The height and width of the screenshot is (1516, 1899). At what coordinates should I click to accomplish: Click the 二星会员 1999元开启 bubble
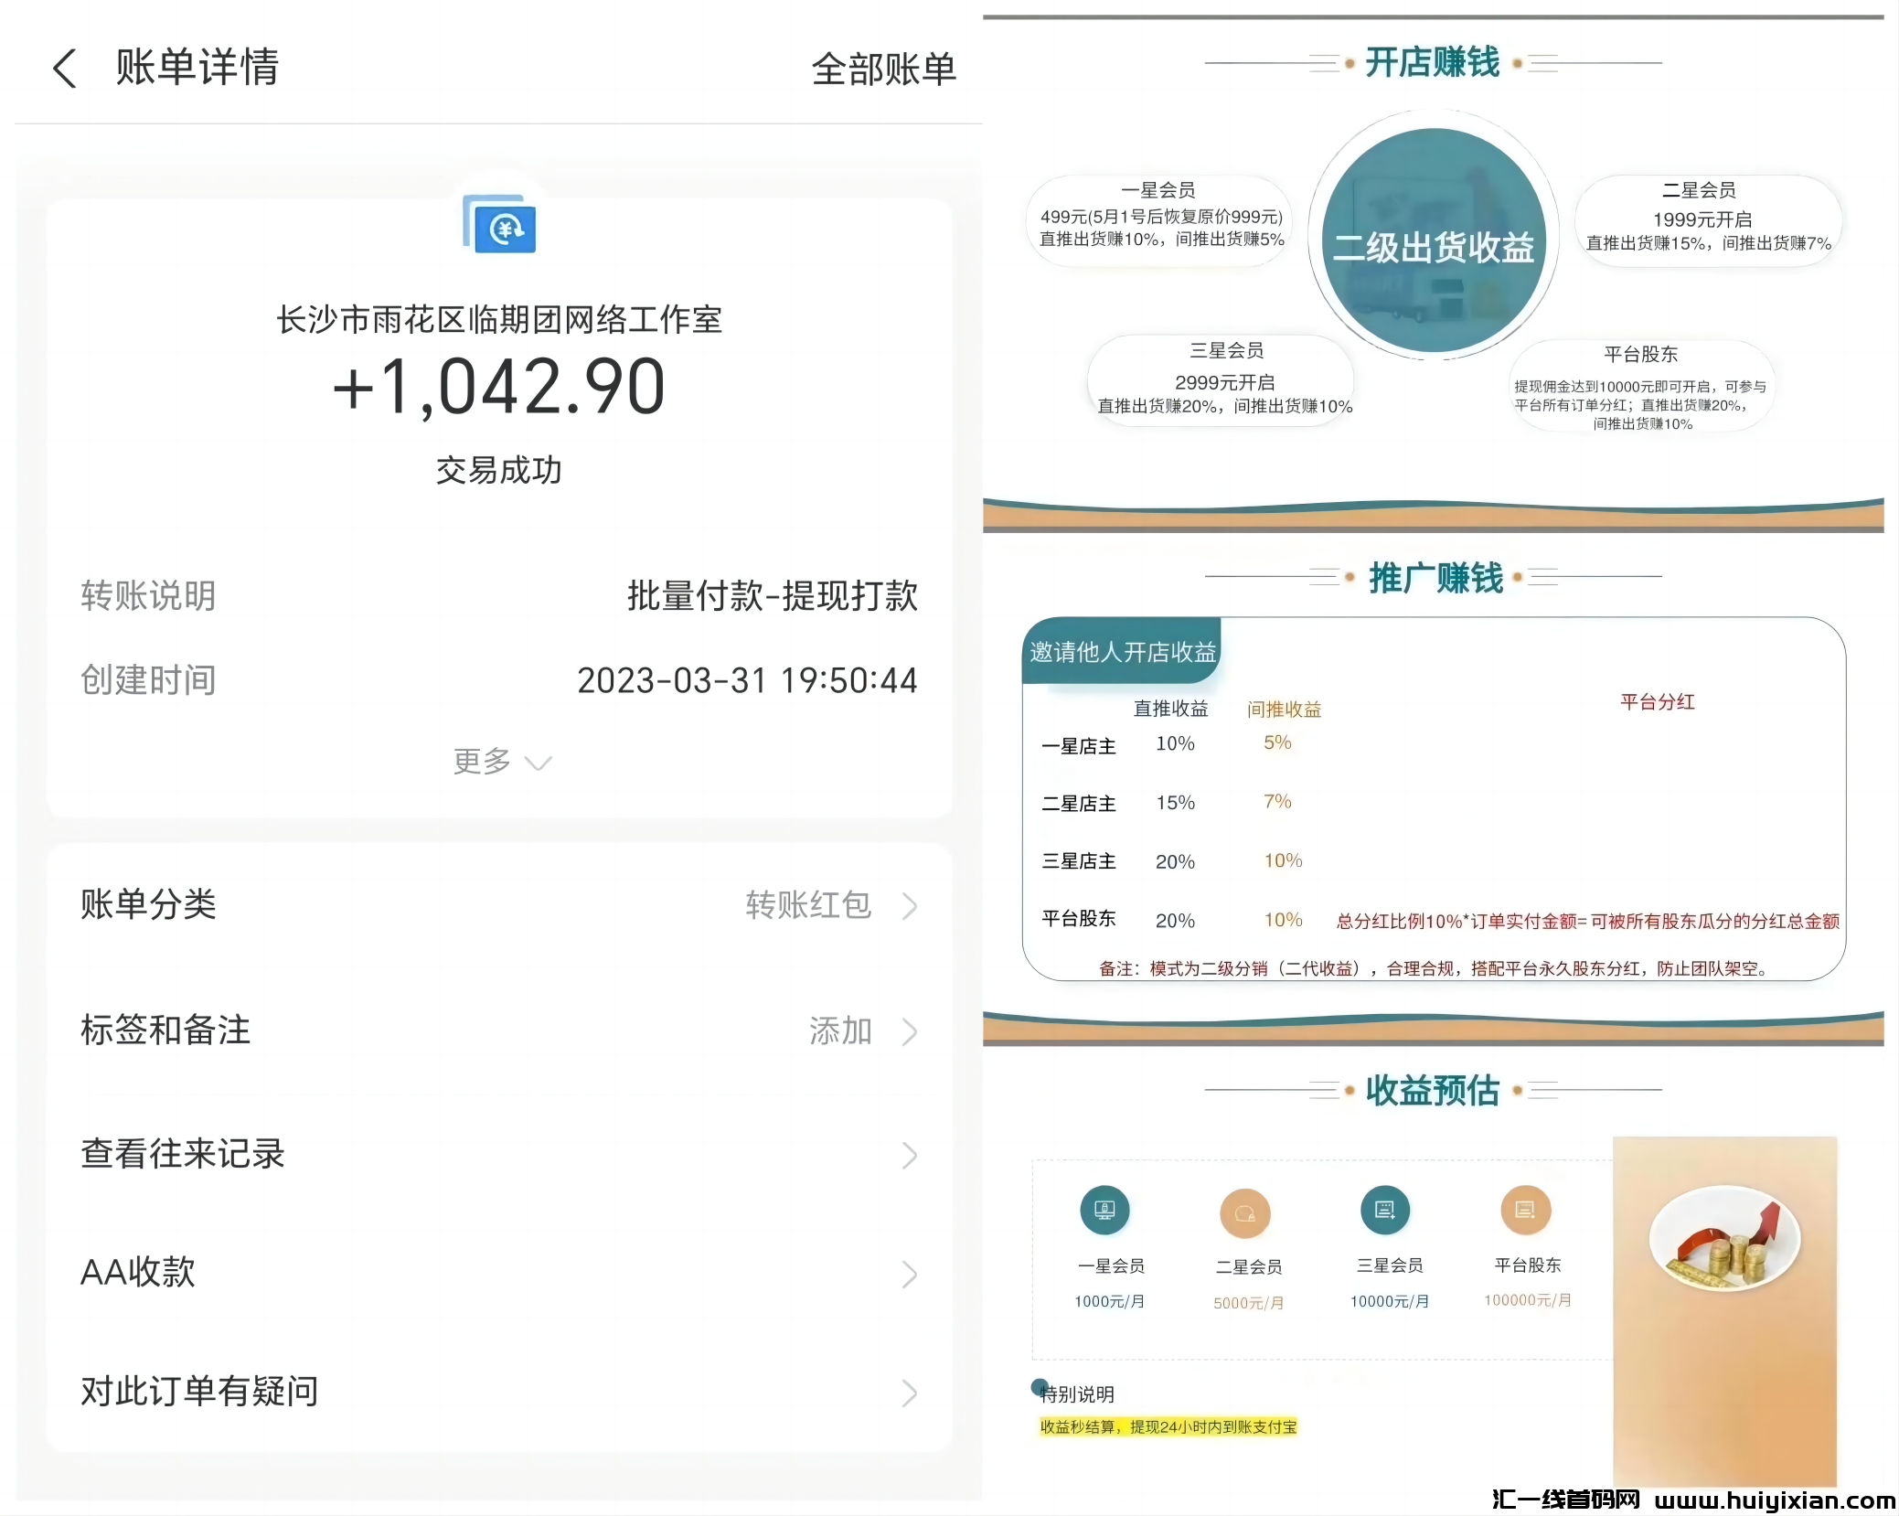[x=1706, y=219]
